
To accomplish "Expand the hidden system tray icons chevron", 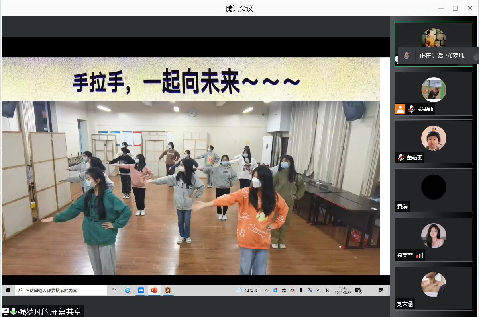I will click(267, 290).
